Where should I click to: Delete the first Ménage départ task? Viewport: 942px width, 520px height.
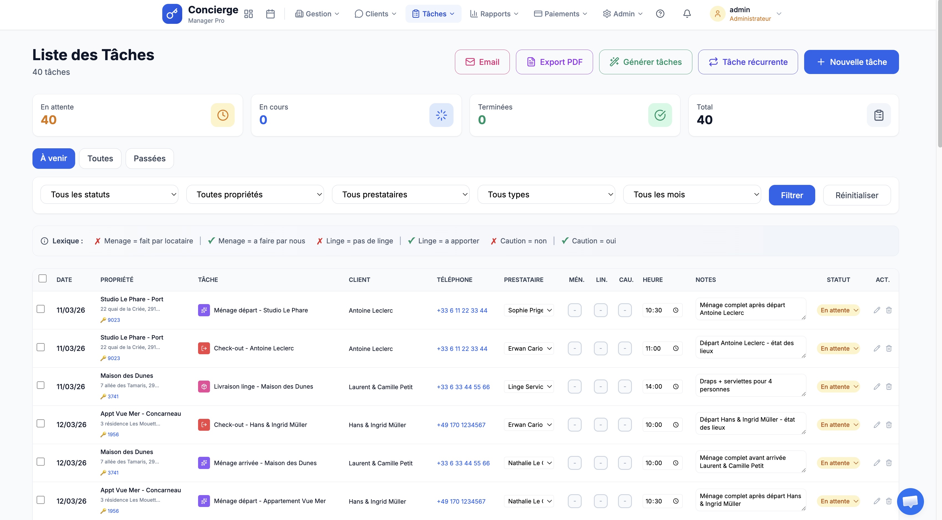[889, 310]
